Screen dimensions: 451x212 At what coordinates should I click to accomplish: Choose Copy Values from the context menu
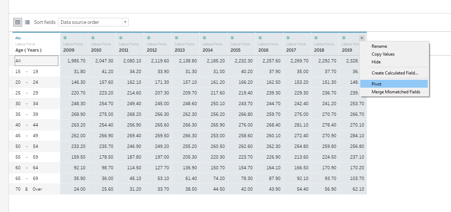(382, 54)
